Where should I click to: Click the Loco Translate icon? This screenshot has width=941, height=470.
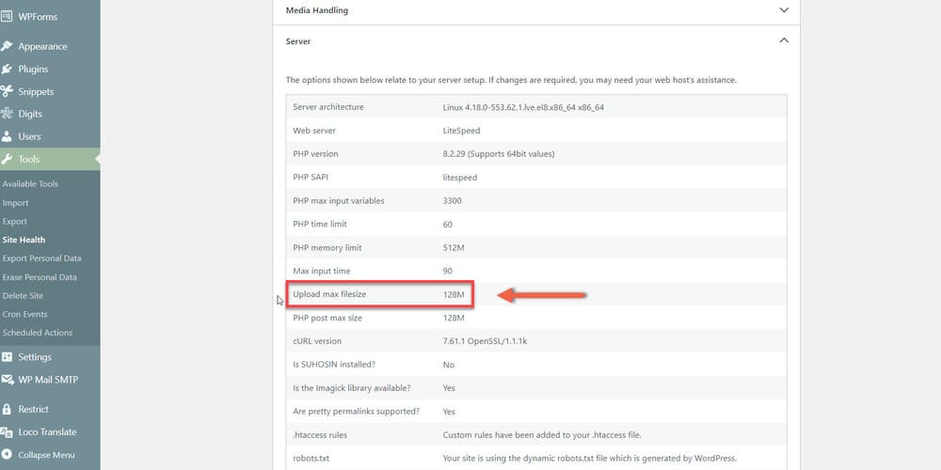(x=7, y=431)
